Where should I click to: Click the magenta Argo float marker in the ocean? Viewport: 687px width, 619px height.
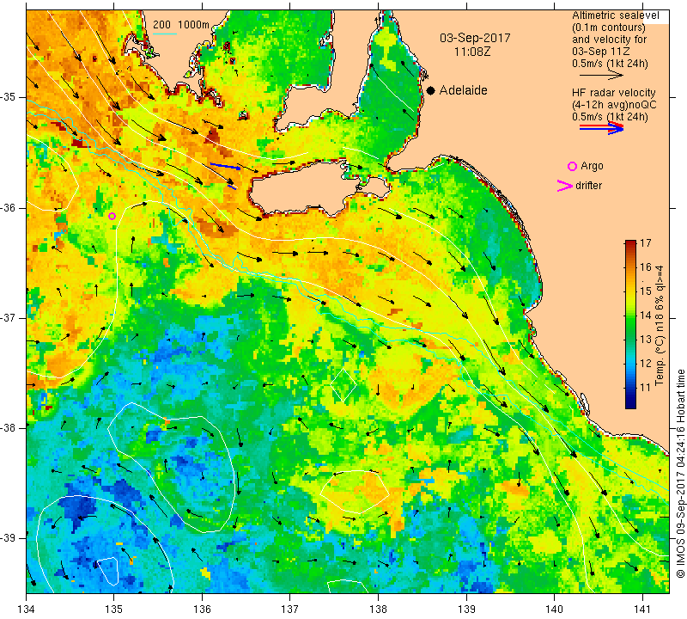(x=112, y=216)
